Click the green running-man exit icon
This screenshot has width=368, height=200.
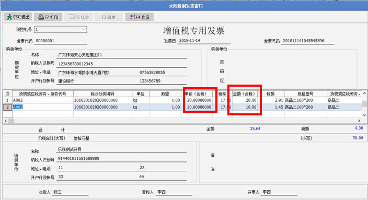tap(9, 17)
